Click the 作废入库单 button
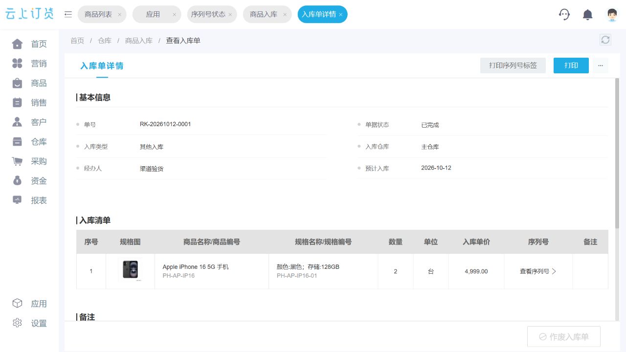This screenshot has height=352, width=626. [564, 337]
